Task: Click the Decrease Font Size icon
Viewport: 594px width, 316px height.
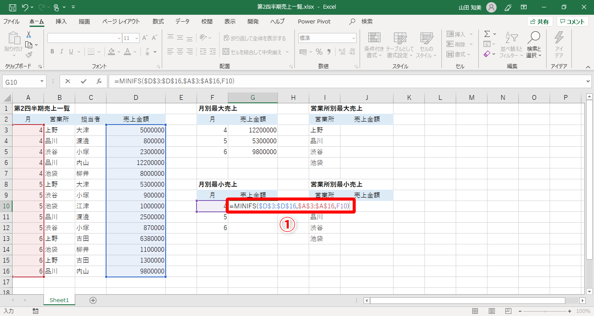Action: coord(154,38)
